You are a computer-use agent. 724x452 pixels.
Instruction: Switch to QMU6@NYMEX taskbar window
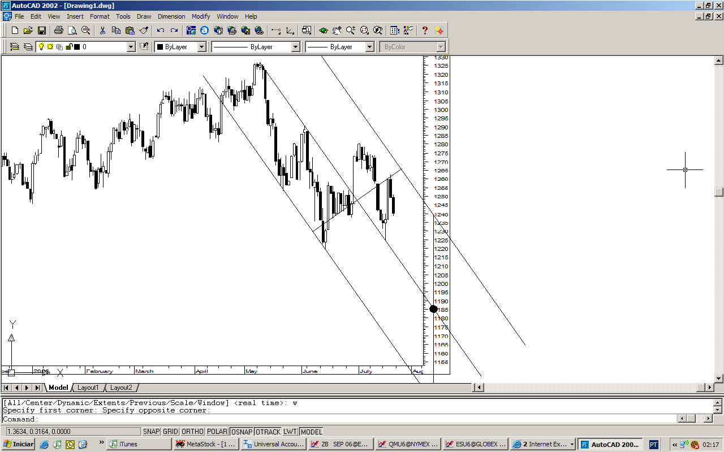408,444
